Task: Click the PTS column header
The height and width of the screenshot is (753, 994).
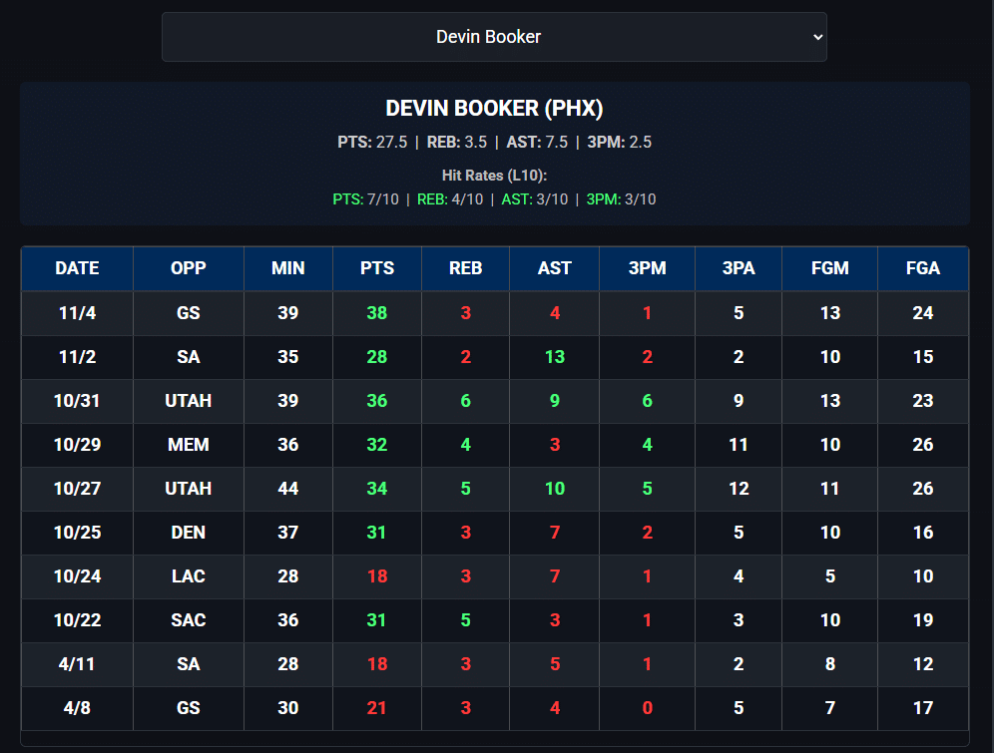Action: (377, 268)
